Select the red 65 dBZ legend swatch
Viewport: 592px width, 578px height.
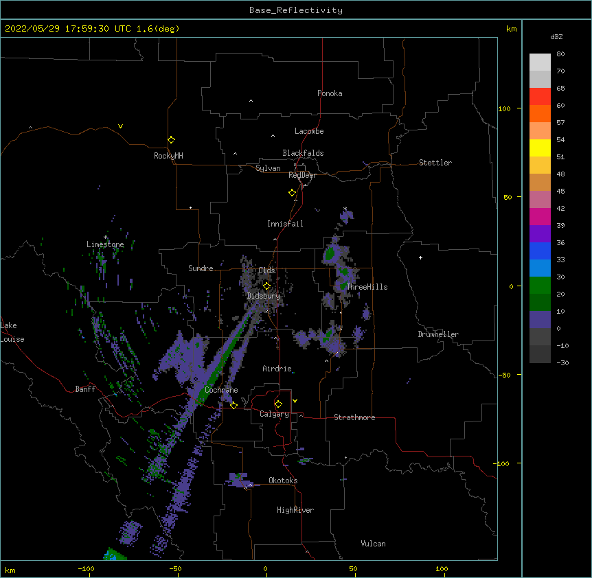pos(540,97)
